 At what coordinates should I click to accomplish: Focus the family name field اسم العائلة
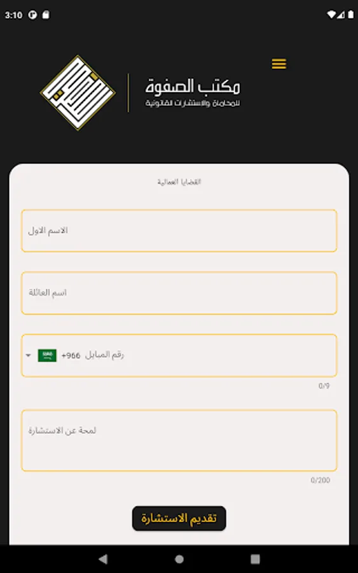click(179, 293)
